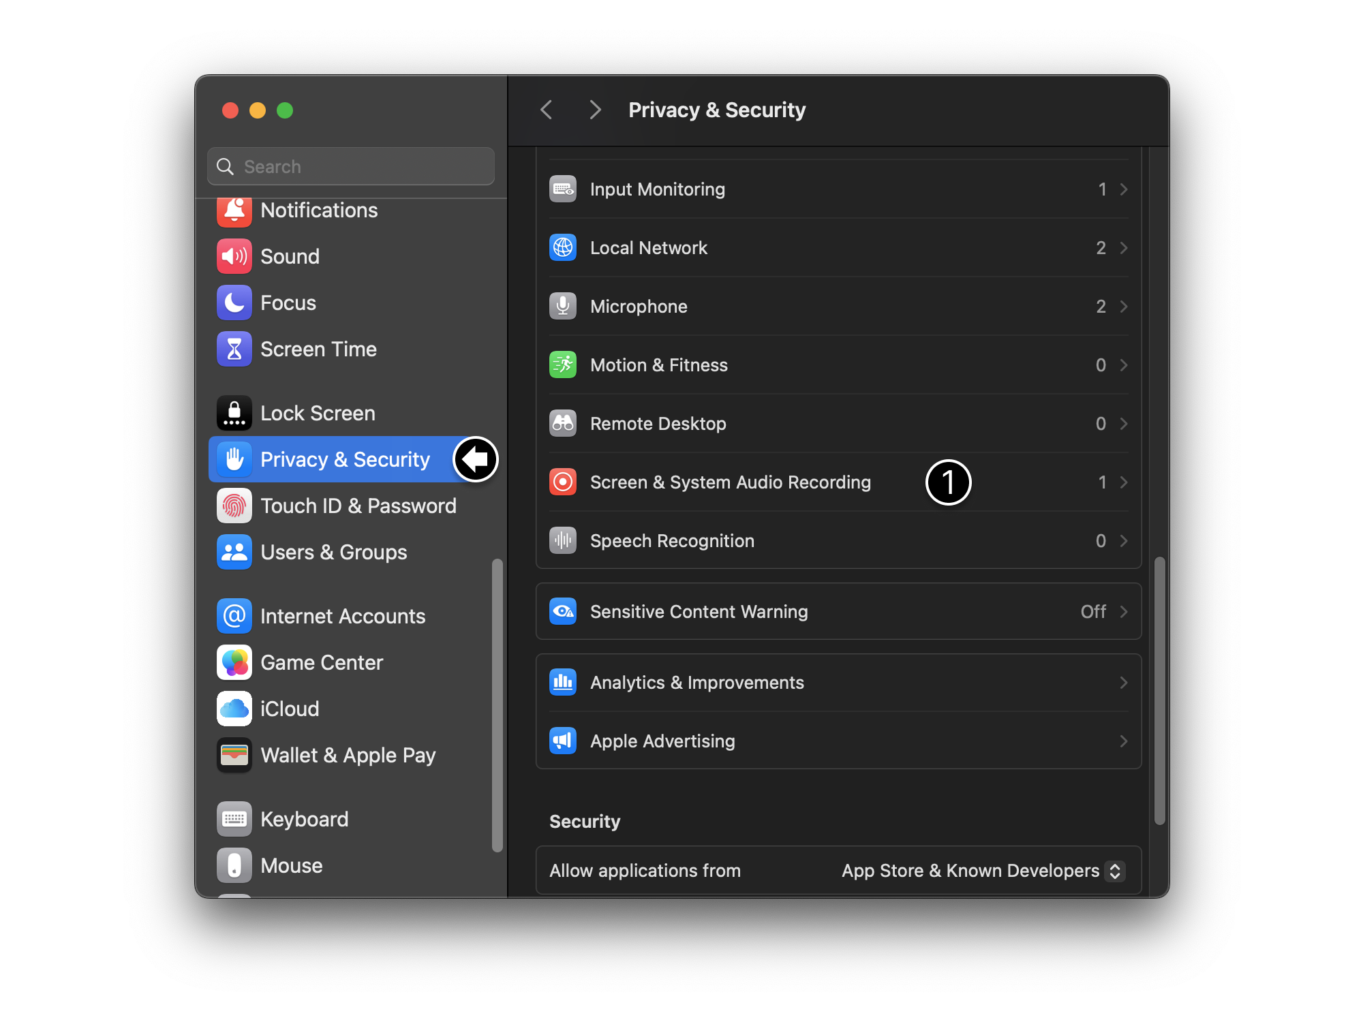Screen dimensions: 1363x1022
Task: Click the Search field in the sidebar
Action: tap(351, 166)
